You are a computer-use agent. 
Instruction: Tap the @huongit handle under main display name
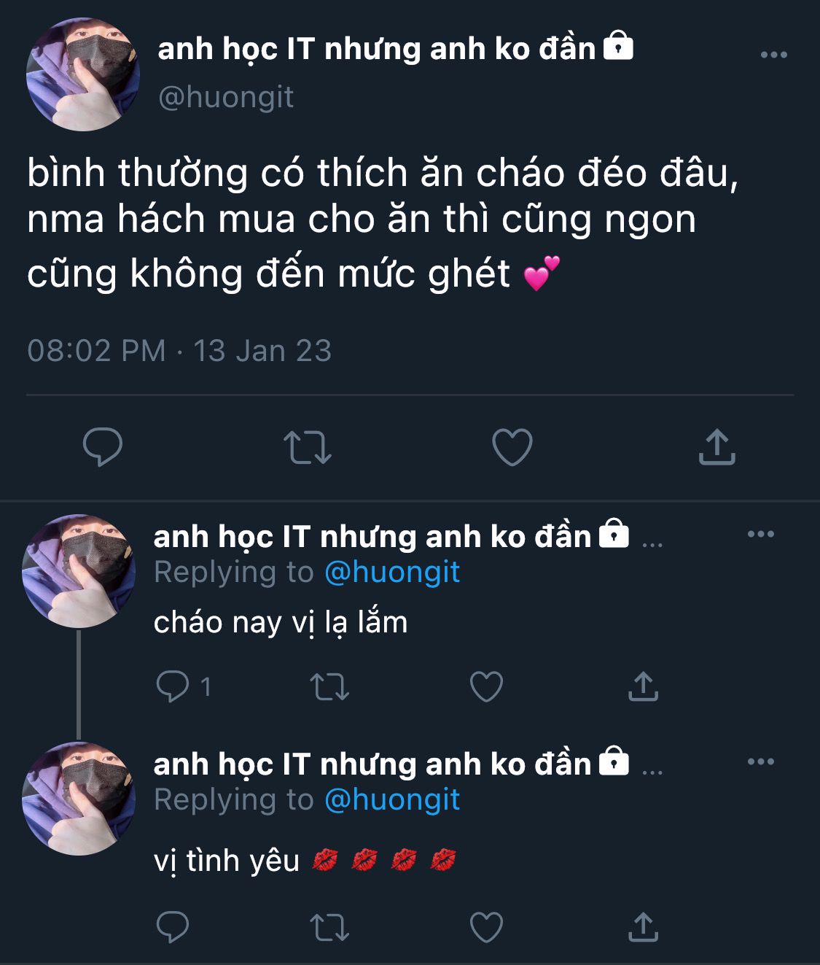[x=226, y=97]
